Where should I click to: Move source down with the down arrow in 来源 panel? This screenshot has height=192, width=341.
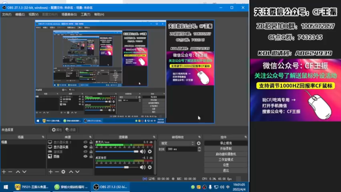click(78, 172)
